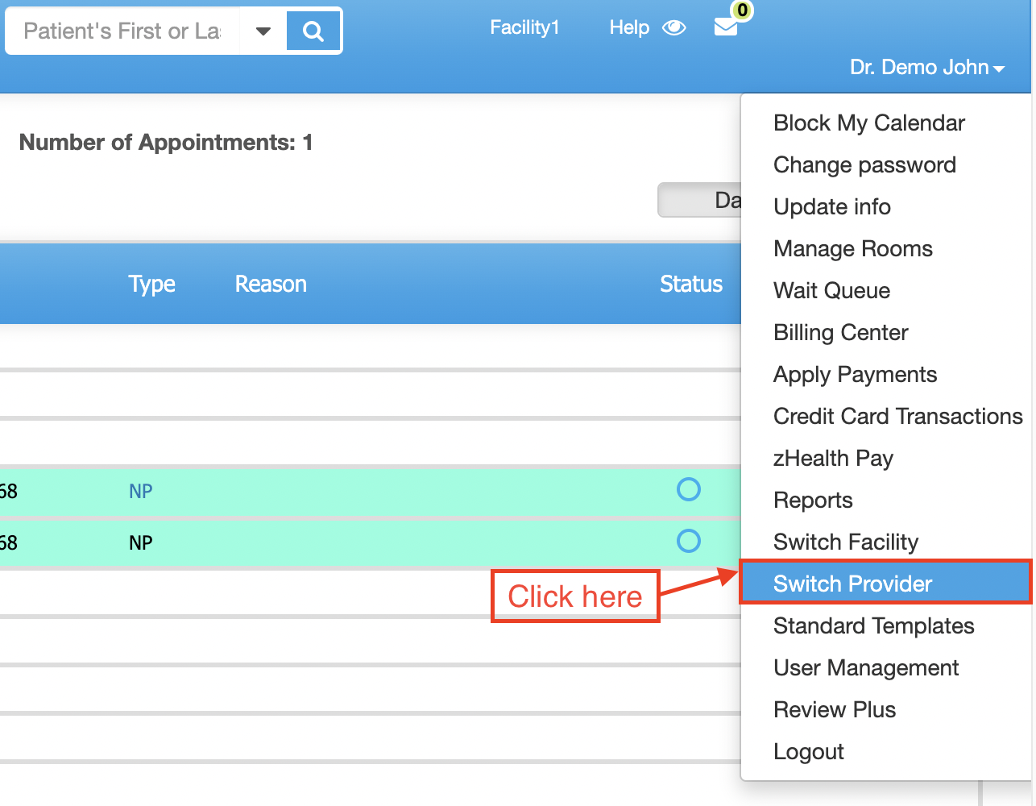Open zHealth Pay from the menu
The height and width of the screenshot is (806, 1036).
tap(833, 458)
